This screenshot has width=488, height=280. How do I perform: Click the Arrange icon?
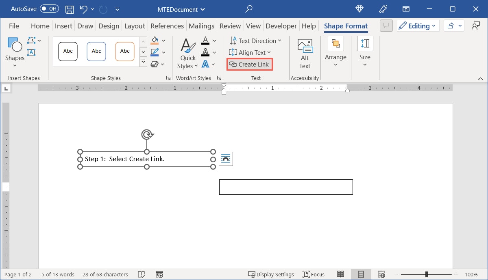[335, 52]
